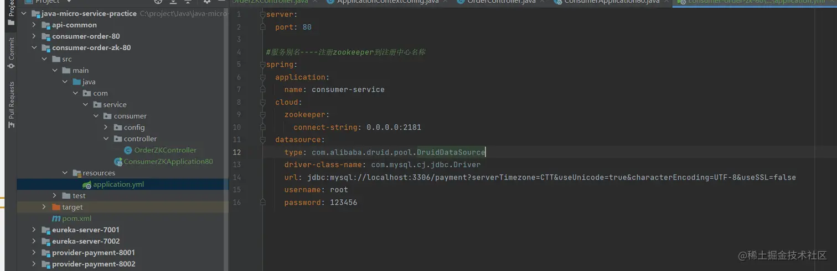Screen dimensions: 837x271
Task: Select the provider-payment-8002 module label
Action: tap(94, 264)
